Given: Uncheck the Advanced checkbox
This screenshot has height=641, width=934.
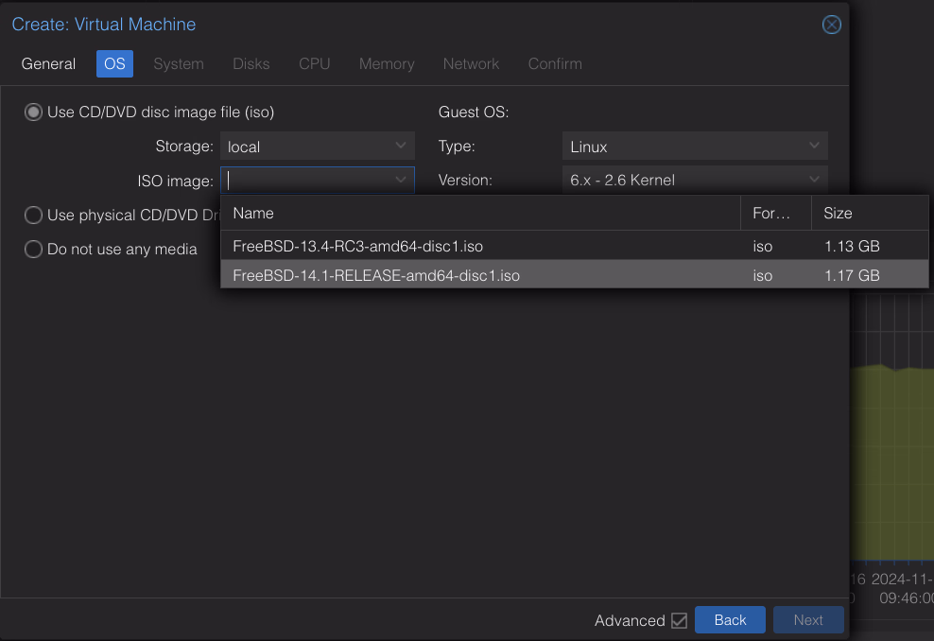Looking at the screenshot, I should click(x=680, y=620).
